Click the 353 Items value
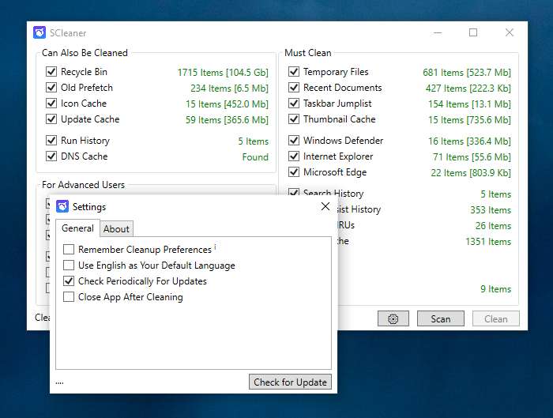Screen dimensions: 553x418 click(491, 210)
